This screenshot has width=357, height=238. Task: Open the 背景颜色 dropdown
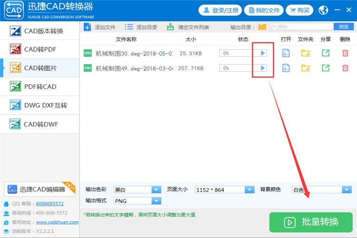(x=347, y=189)
